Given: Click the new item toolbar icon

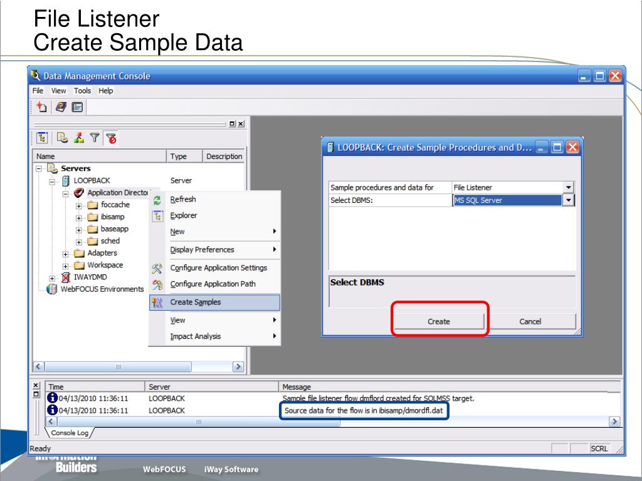Looking at the screenshot, I should pyautogui.click(x=42, y=107).
